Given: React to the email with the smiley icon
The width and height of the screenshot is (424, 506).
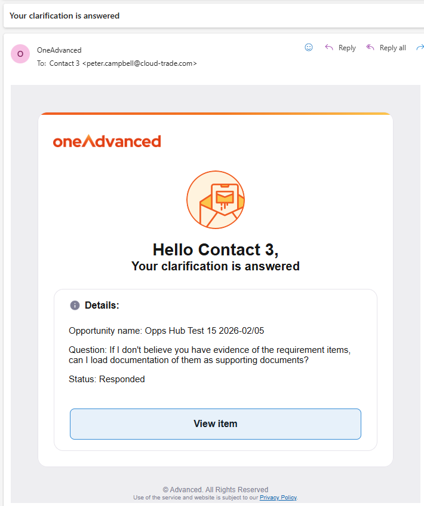Looking at the screenshot, I should click(x=309, y=48).
